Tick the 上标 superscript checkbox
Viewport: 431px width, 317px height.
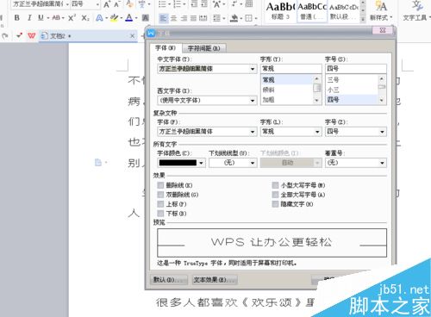click(160, 204)
